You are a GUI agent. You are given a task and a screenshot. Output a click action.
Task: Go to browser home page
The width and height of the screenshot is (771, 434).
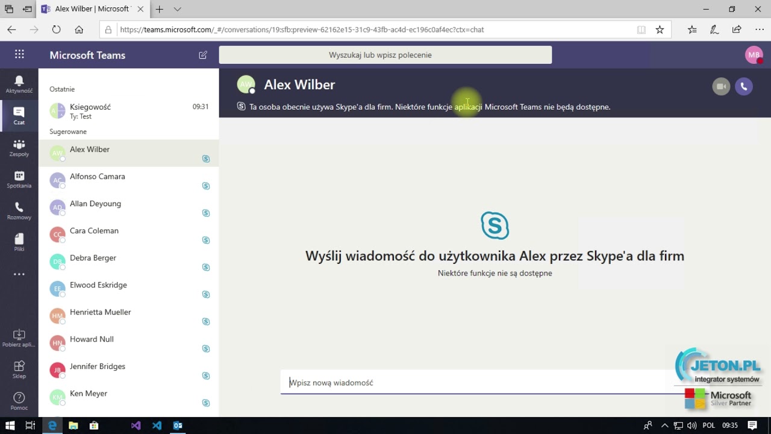tap(79, 30)
